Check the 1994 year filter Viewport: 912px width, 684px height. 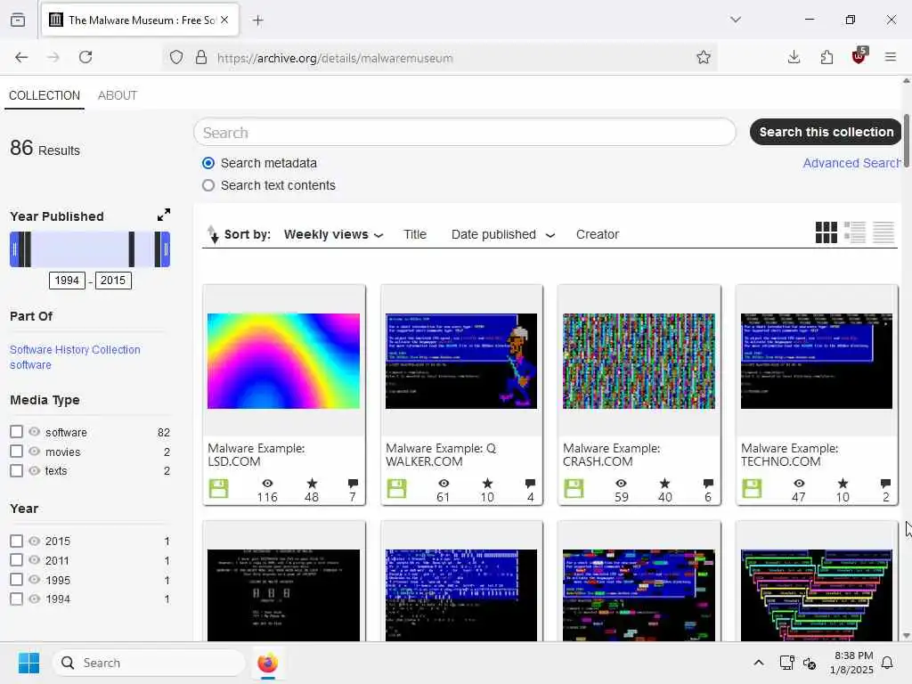click(16, 599)
